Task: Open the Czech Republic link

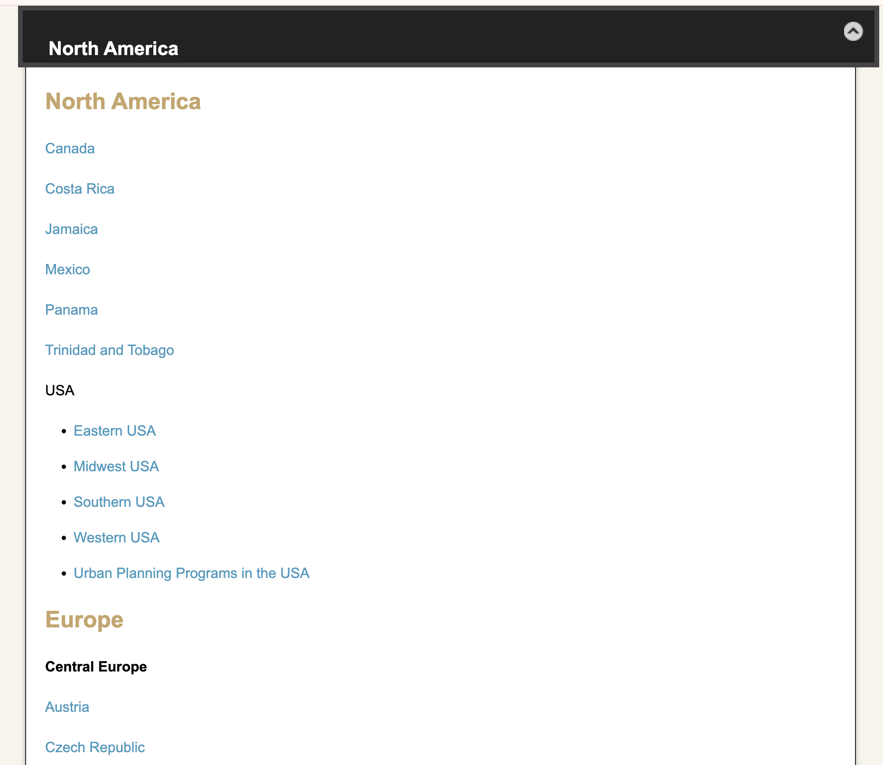Action: coord(94,747)
